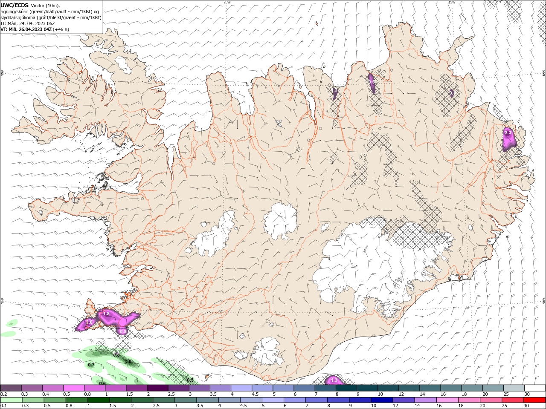546x409 pixels.
Task: Click the 2.3 snowfall value in east Iceland
Action: [508, 133]
